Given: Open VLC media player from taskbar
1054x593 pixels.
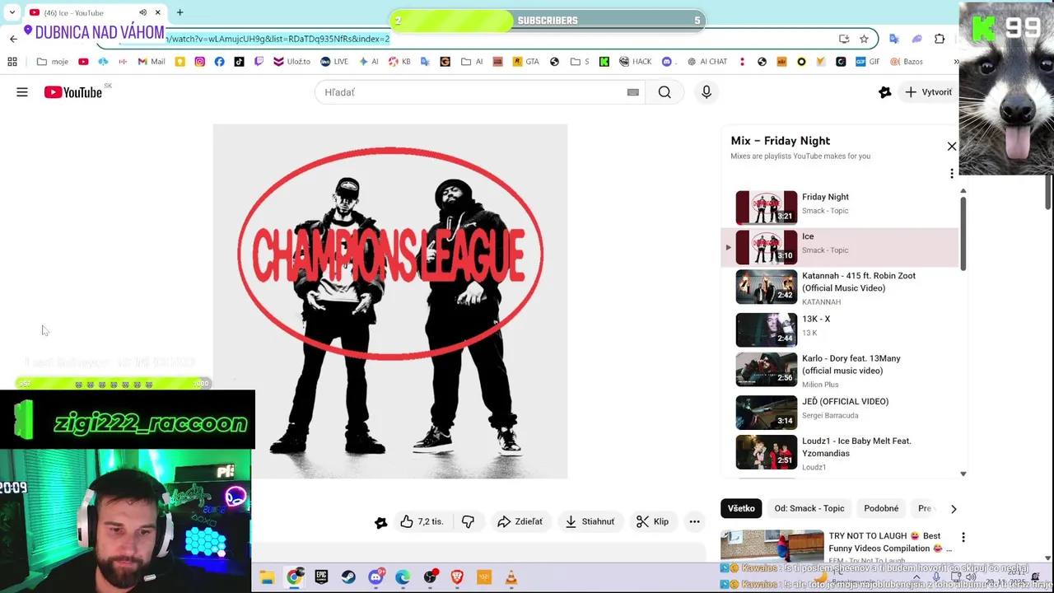Looking at the screenshot, I should 511,577.
